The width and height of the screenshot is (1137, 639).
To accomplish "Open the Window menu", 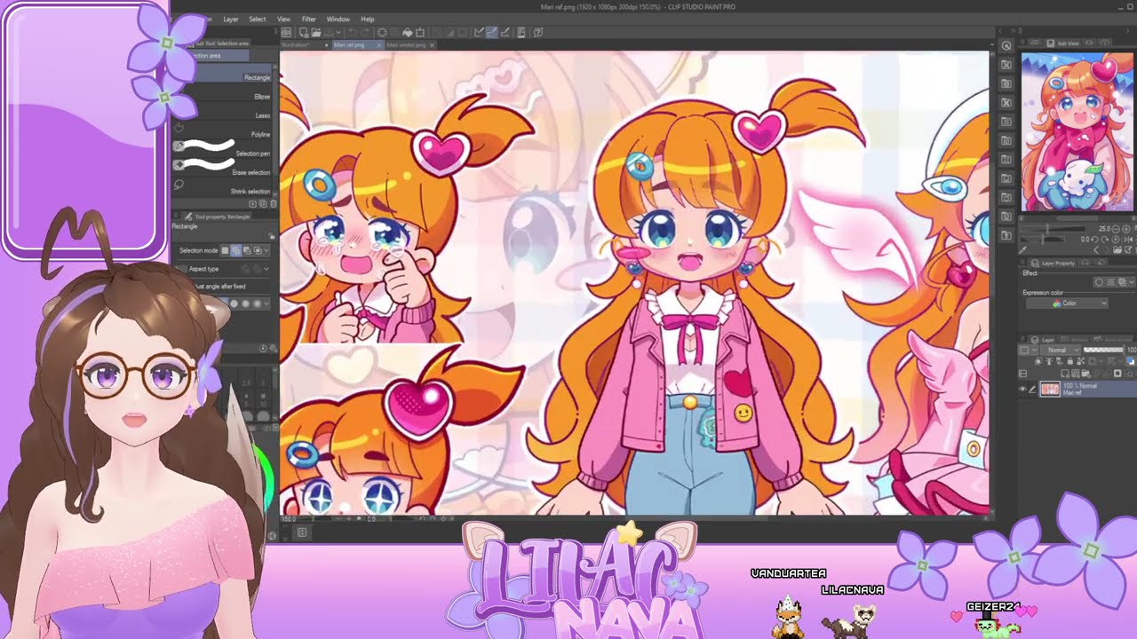I will point(338,19).
